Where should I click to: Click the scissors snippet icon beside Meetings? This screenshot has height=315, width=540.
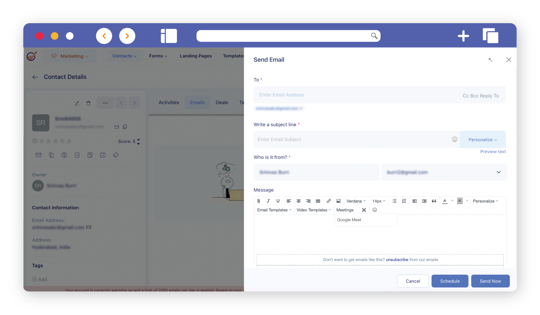point(364,210)
